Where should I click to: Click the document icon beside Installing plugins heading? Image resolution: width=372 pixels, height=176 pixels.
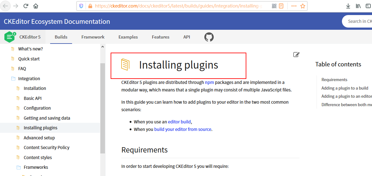[x=125, y=65]
